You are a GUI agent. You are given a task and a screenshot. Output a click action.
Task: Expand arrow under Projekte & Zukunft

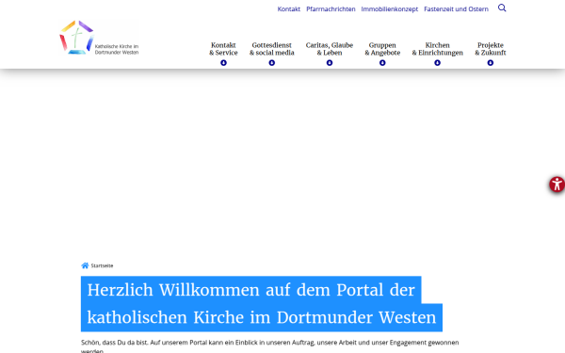point(491,63)
